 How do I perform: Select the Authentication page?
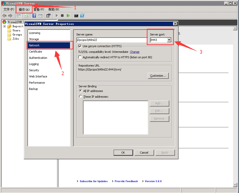49,58
